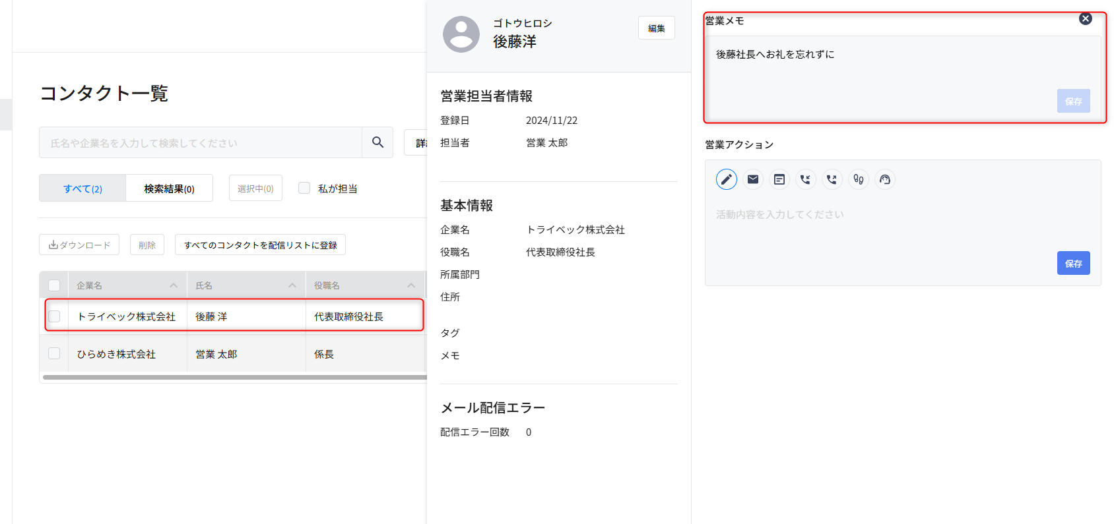
Task: Select the email action icon
Action: (753, 179)
